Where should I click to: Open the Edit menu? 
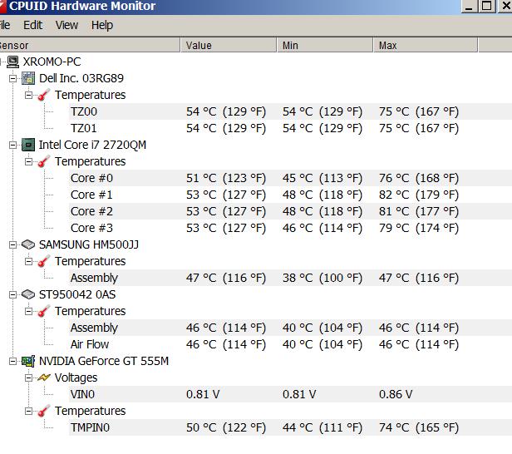tap(32, 25)
